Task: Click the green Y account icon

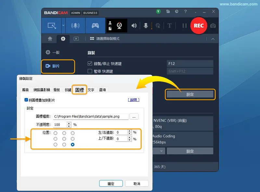Action: (158, 11)
